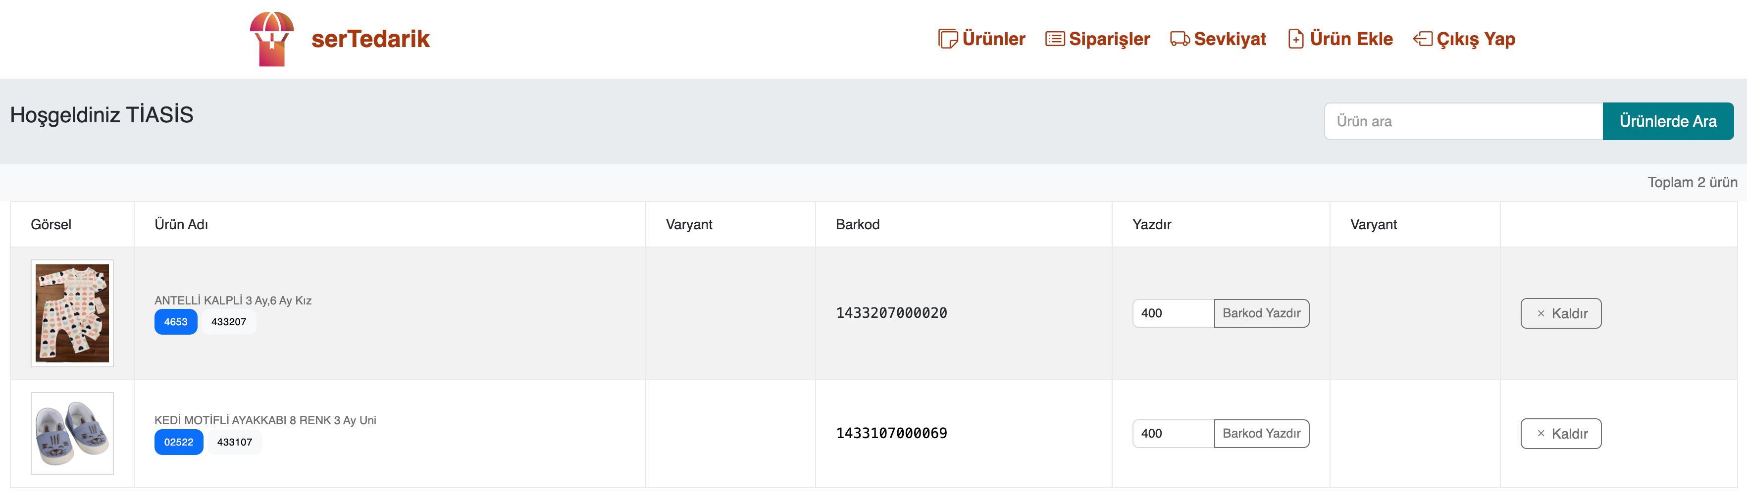Remove KEDİ MOTİFLİ AYAKKABI with Kaldır

[x=1560, y=434]
